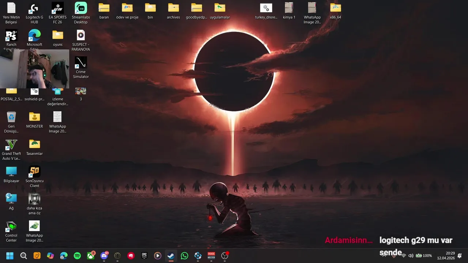Screen dimensions: 468x263
Task: Open taskbar Search
Action: [x=24, y=256]
